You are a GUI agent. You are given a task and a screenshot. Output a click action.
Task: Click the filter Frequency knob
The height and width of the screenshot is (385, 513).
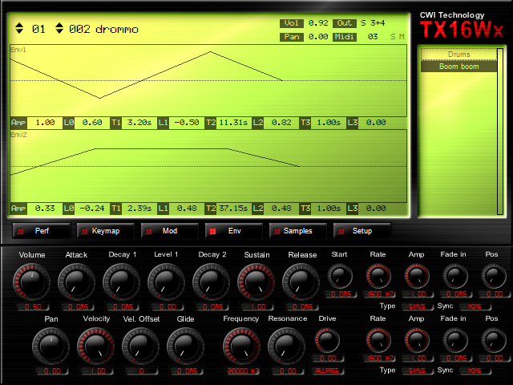pos(242,346)
